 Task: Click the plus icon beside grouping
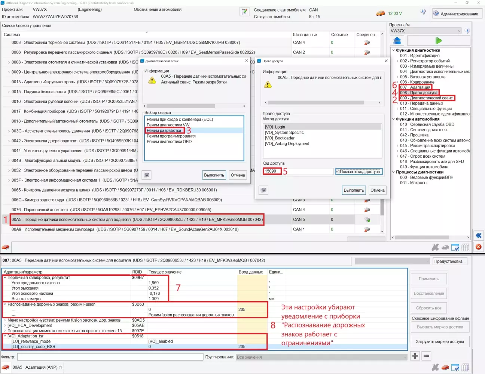pos(415,356)
